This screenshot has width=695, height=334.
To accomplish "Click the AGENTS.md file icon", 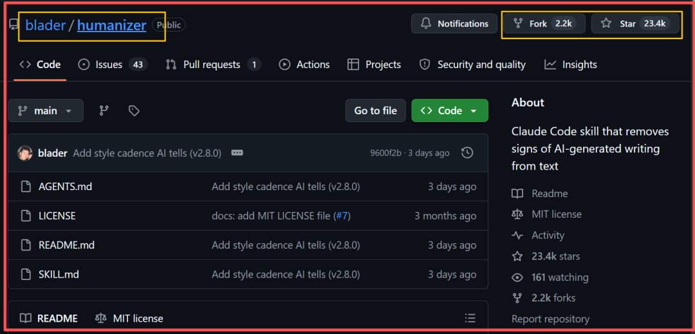I will tap(26, 187).
